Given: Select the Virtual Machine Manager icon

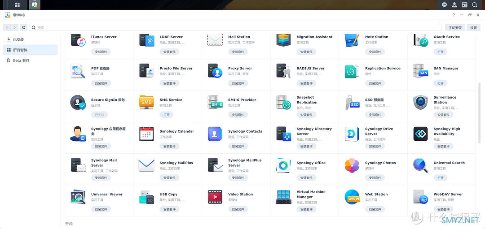Looking at the screenshot, I should [x=284, y=197].
